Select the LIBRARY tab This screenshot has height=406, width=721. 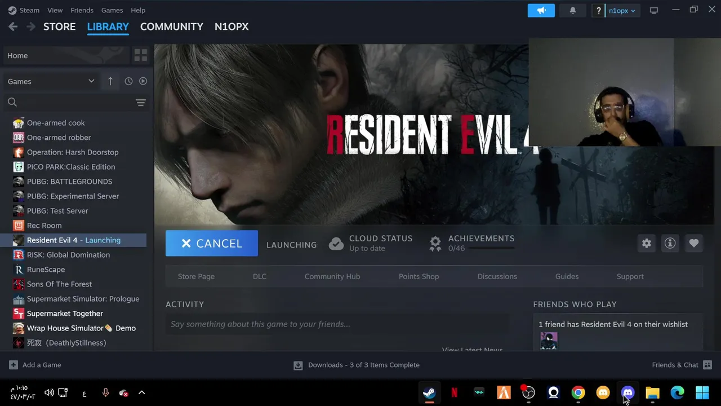[x=108, y=27]
